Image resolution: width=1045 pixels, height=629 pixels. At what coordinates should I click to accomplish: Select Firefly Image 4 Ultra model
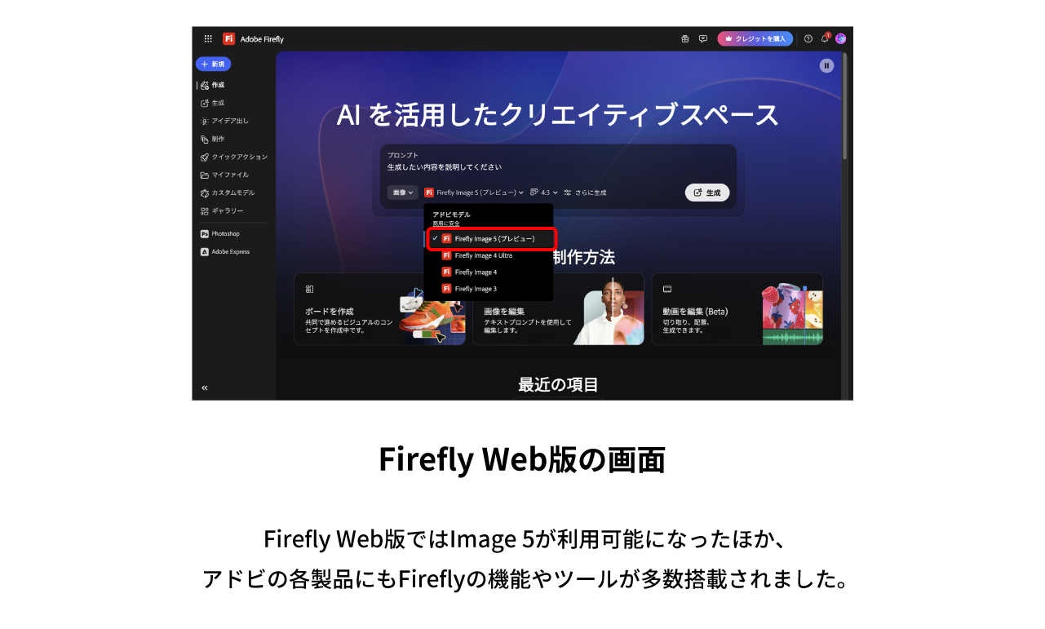click(483, 255)
